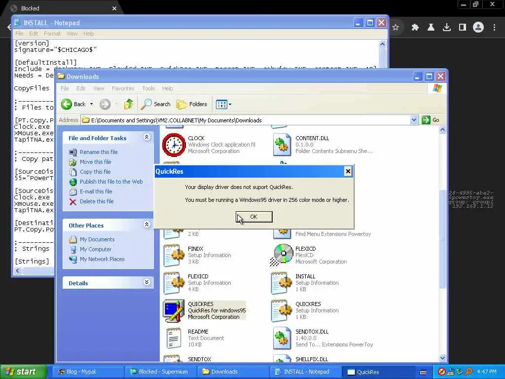Click Notepad vertical scroll up arrow
Viewport: 505px width, 379px height.
[x=382, y=44]
